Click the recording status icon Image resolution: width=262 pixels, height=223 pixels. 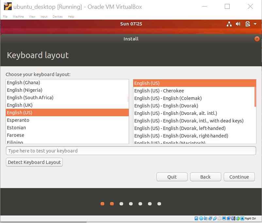click(228, 218)
